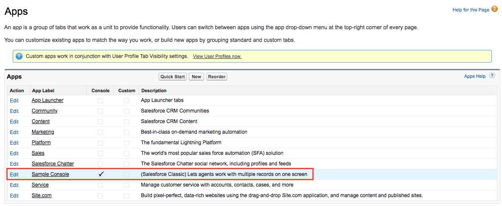
Task: Open View User Profiles now link
Action: click(x=217, y=57)
